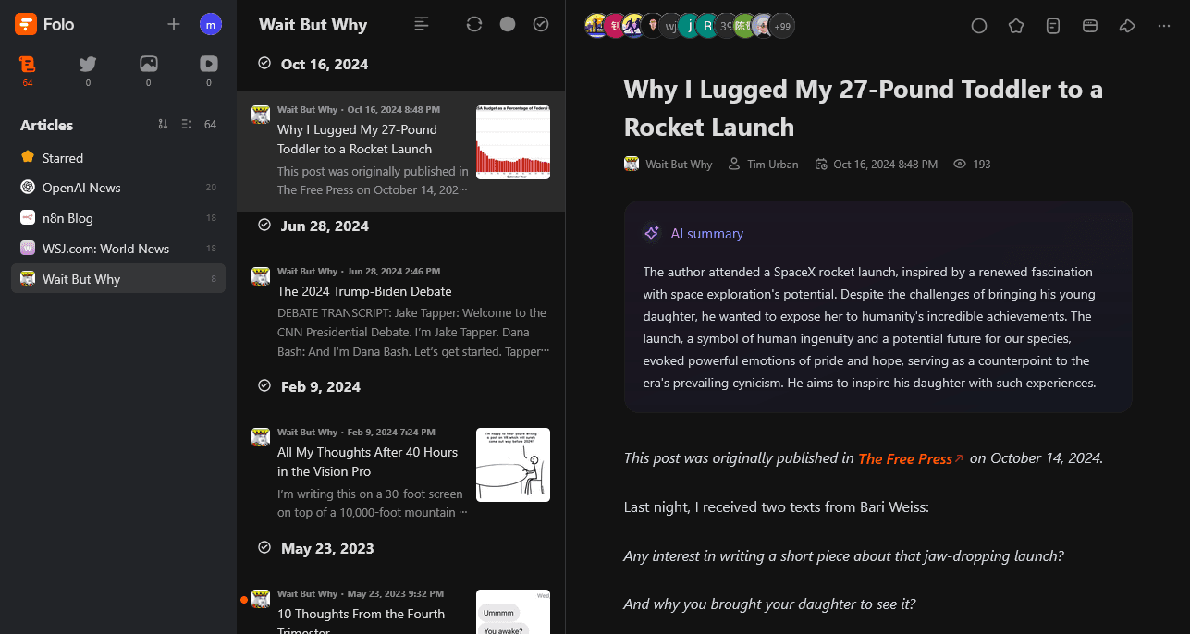Image resolution: width=1190 pixels, height=634 pixels.
Task: Select the OpenAI News feed
Action: [x=81, y=188]
